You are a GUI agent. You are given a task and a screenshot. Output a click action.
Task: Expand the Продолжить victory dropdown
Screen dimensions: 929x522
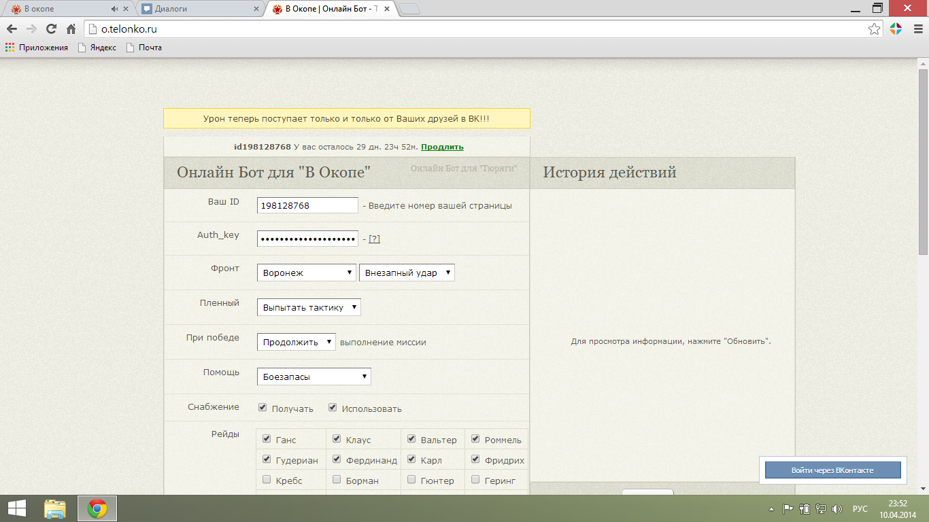click(x=297, y=342)
